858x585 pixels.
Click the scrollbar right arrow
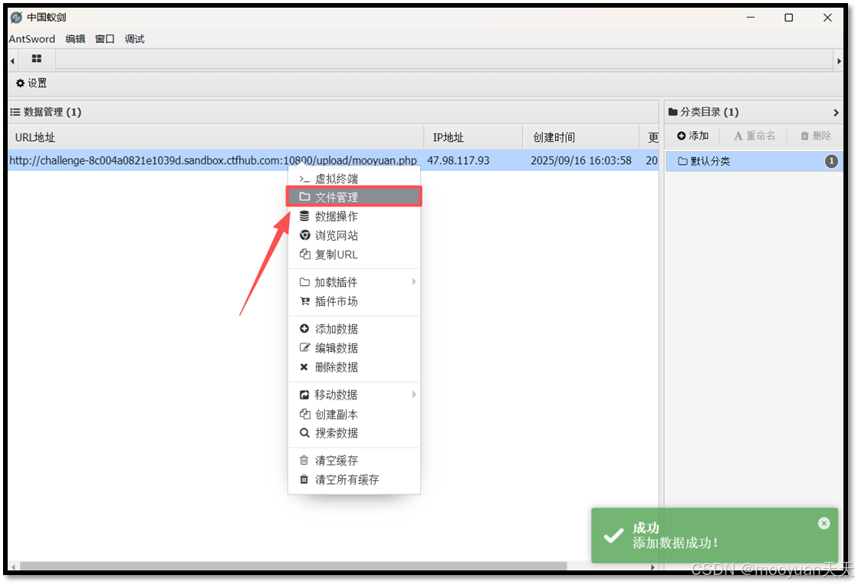653,567
